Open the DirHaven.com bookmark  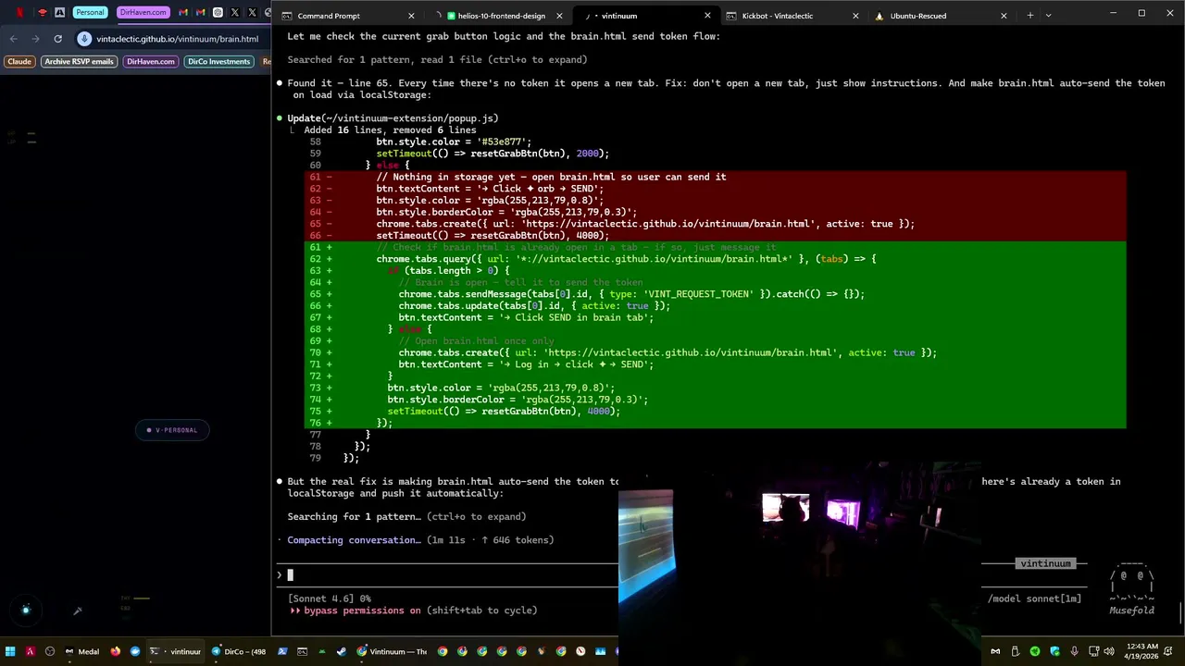point(150,61)
